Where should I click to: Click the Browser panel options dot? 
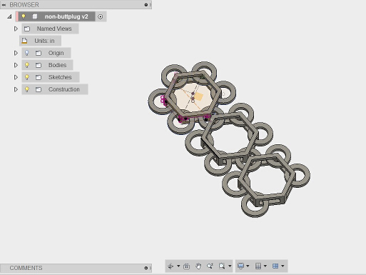146,5
